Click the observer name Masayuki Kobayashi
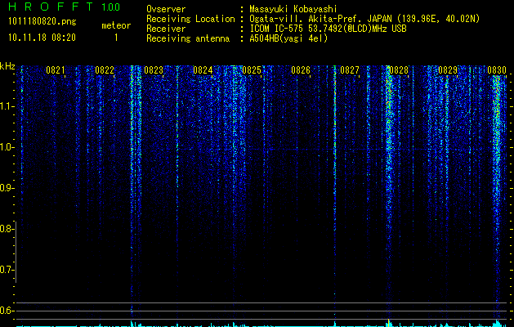This screenshot has height=327, width=514. [293, 9]
